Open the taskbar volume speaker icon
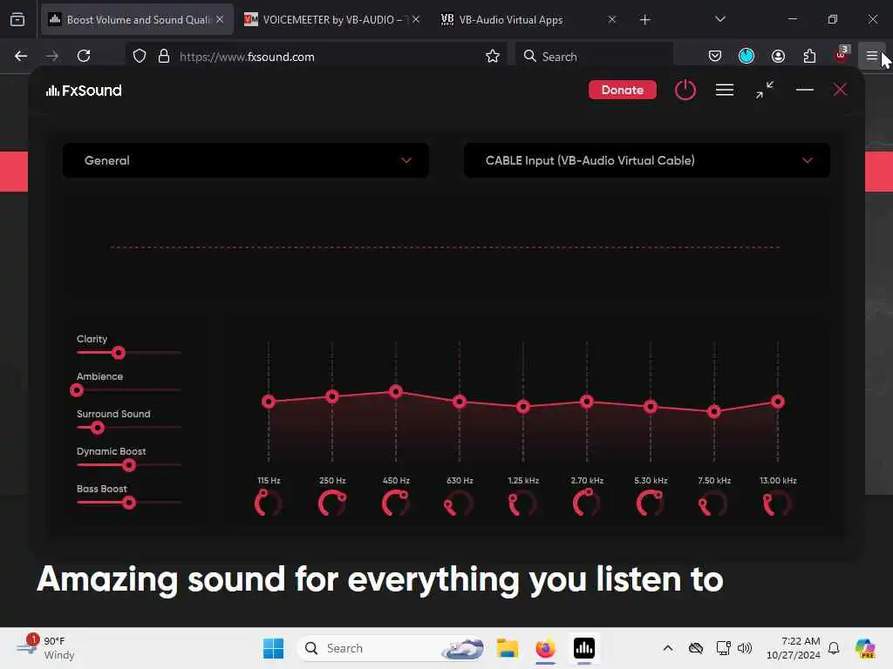 (745, 648)
